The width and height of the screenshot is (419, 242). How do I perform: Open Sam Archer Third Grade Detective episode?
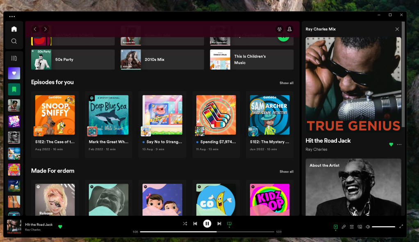(270, 124)
